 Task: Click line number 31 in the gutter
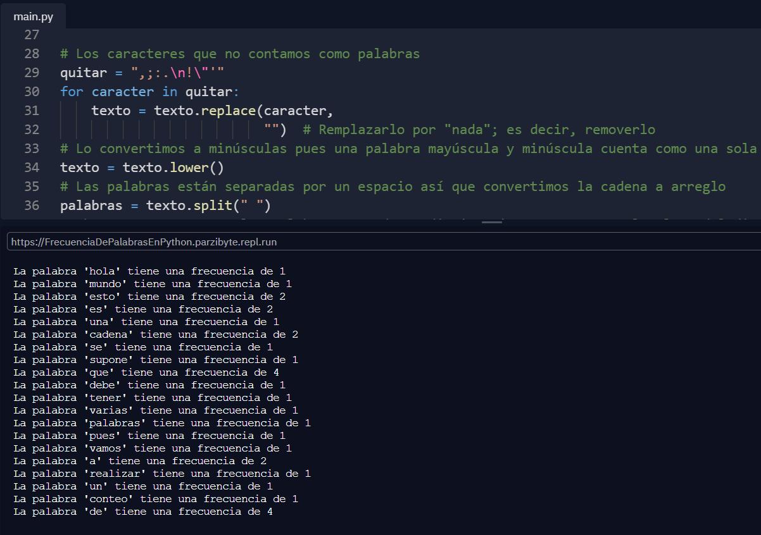(x=32, y=111)
